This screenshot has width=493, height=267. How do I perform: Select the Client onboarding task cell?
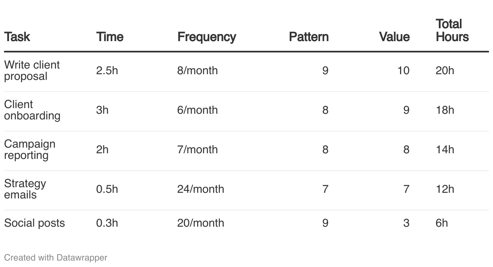[32, 110]
